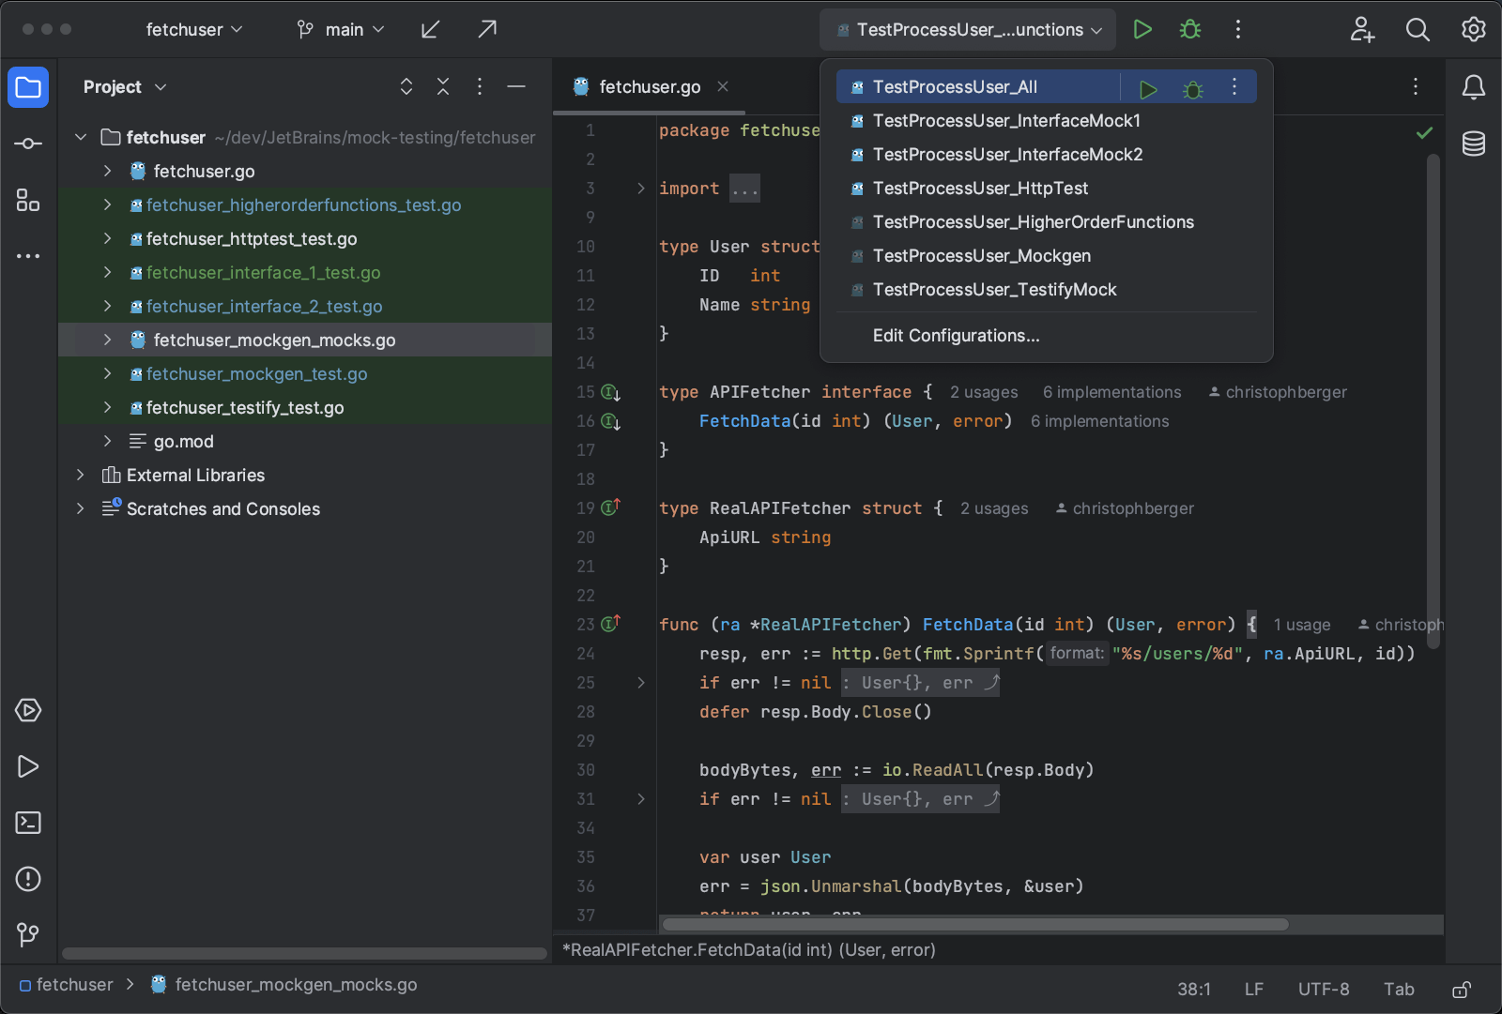
Task: Open the Database tool window icon
Action: click(x=1473, y=144)
